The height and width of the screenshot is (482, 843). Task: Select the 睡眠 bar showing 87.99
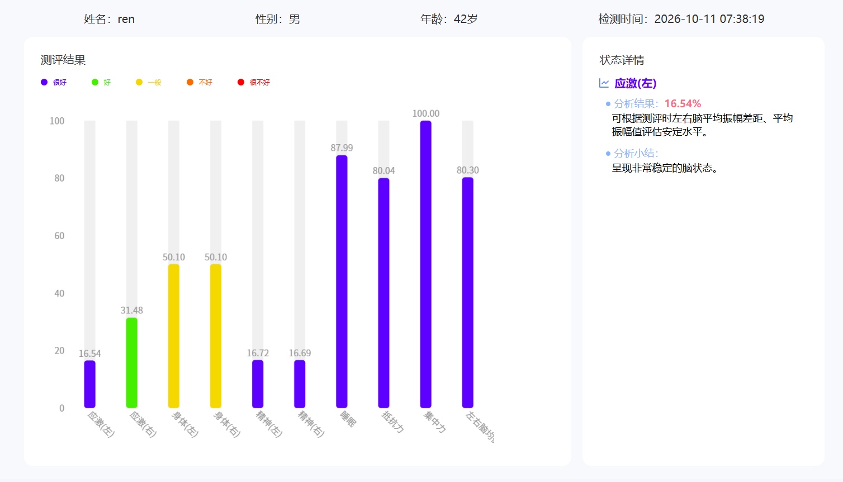(342, 281)
